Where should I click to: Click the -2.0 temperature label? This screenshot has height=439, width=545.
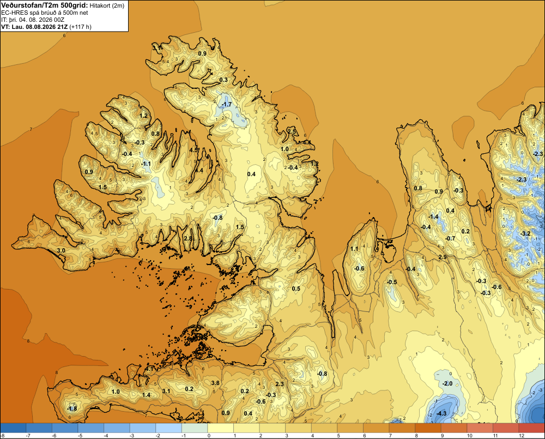pyautogui.click(x=447, y=383)
